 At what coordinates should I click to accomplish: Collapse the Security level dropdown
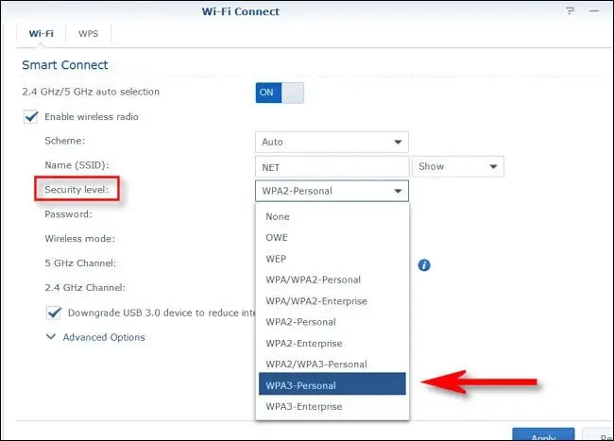coord(332,191)
